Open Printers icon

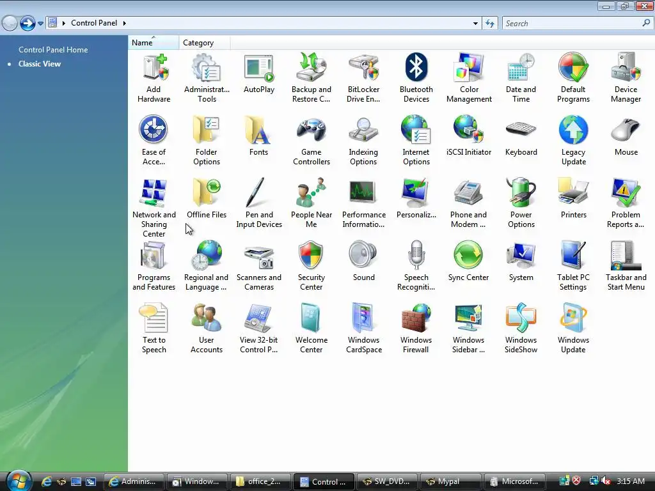[x=574, y=199]
